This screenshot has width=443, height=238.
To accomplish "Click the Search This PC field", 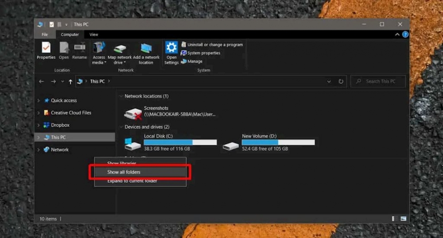I will 380,81.
